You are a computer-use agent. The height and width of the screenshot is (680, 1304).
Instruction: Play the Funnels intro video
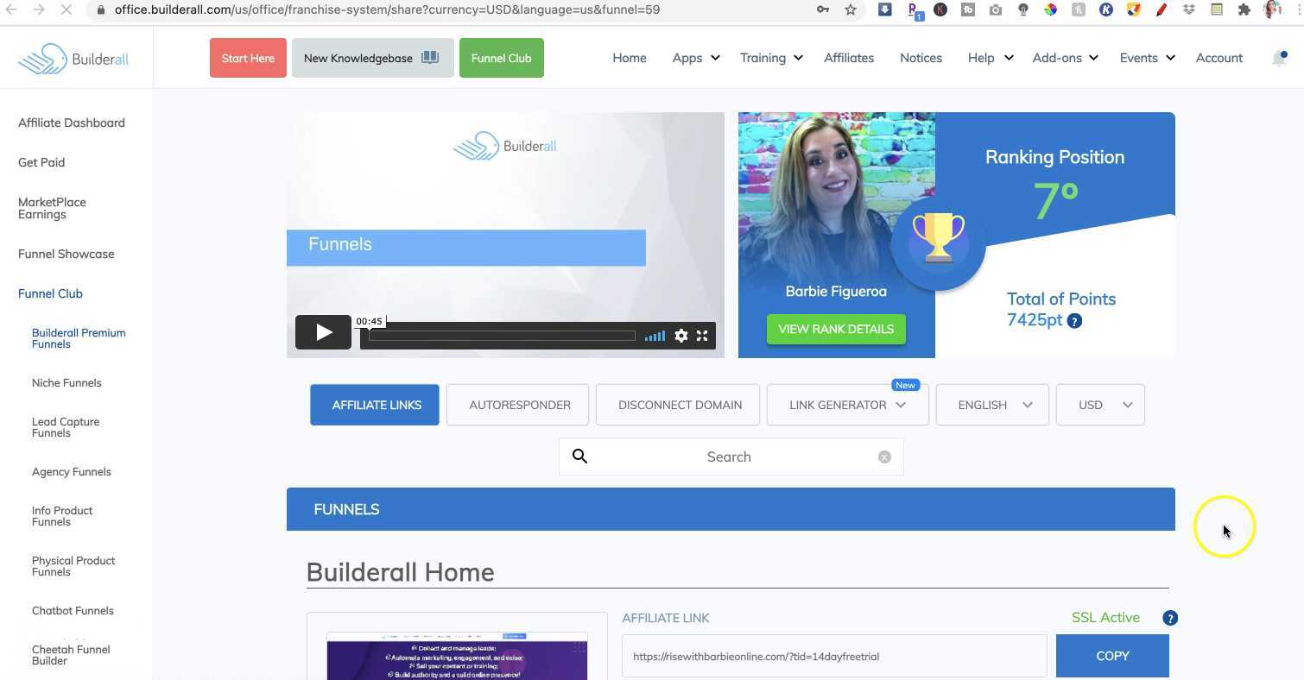[x=323, y=332]
